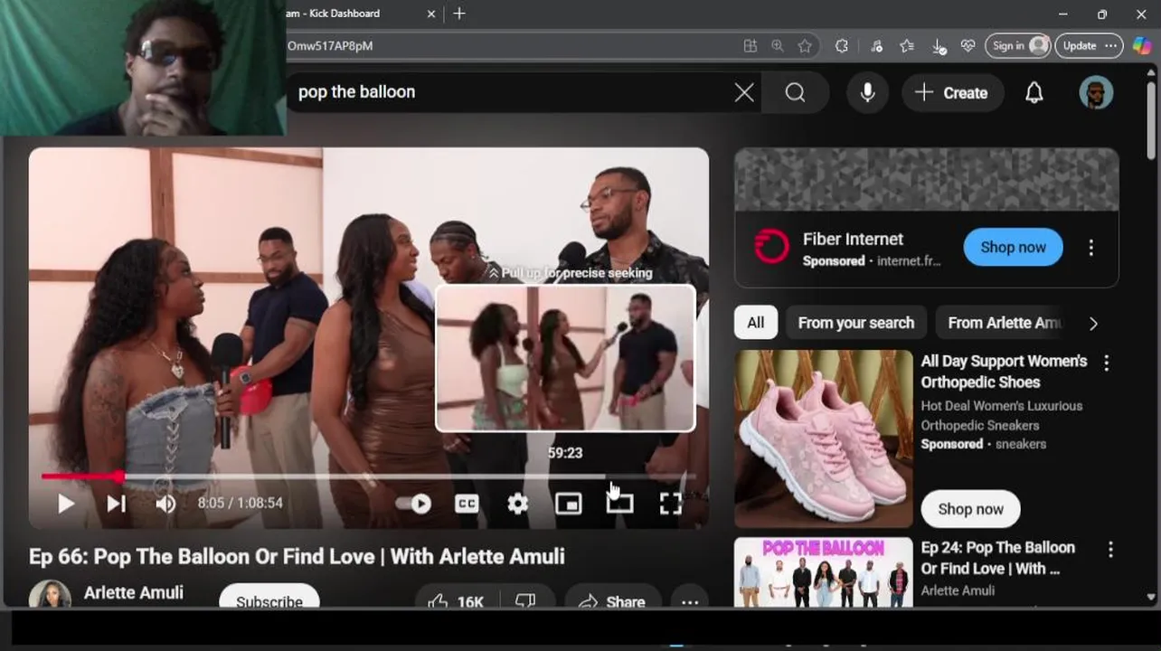Toggle closed captions CC
Viewport: 1161px width, 651px height.
[x=467, y=504]
